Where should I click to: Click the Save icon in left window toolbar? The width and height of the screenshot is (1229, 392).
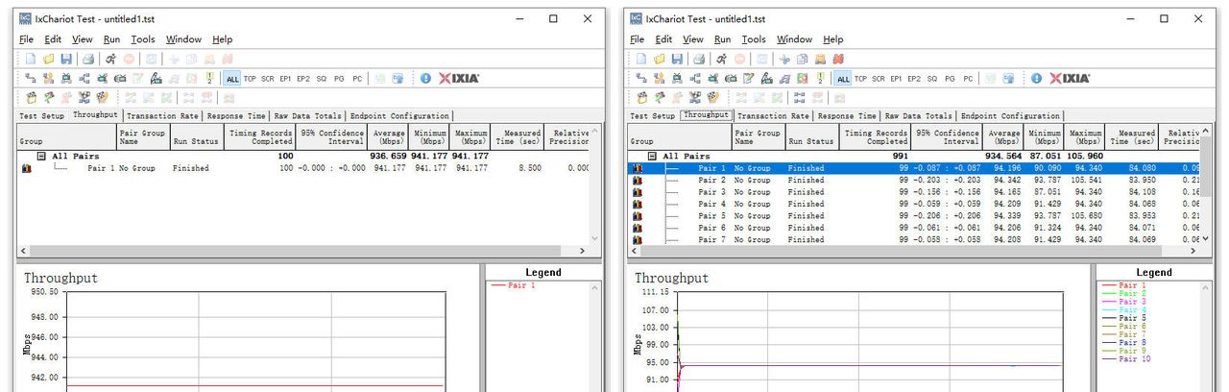pos(66,60)
